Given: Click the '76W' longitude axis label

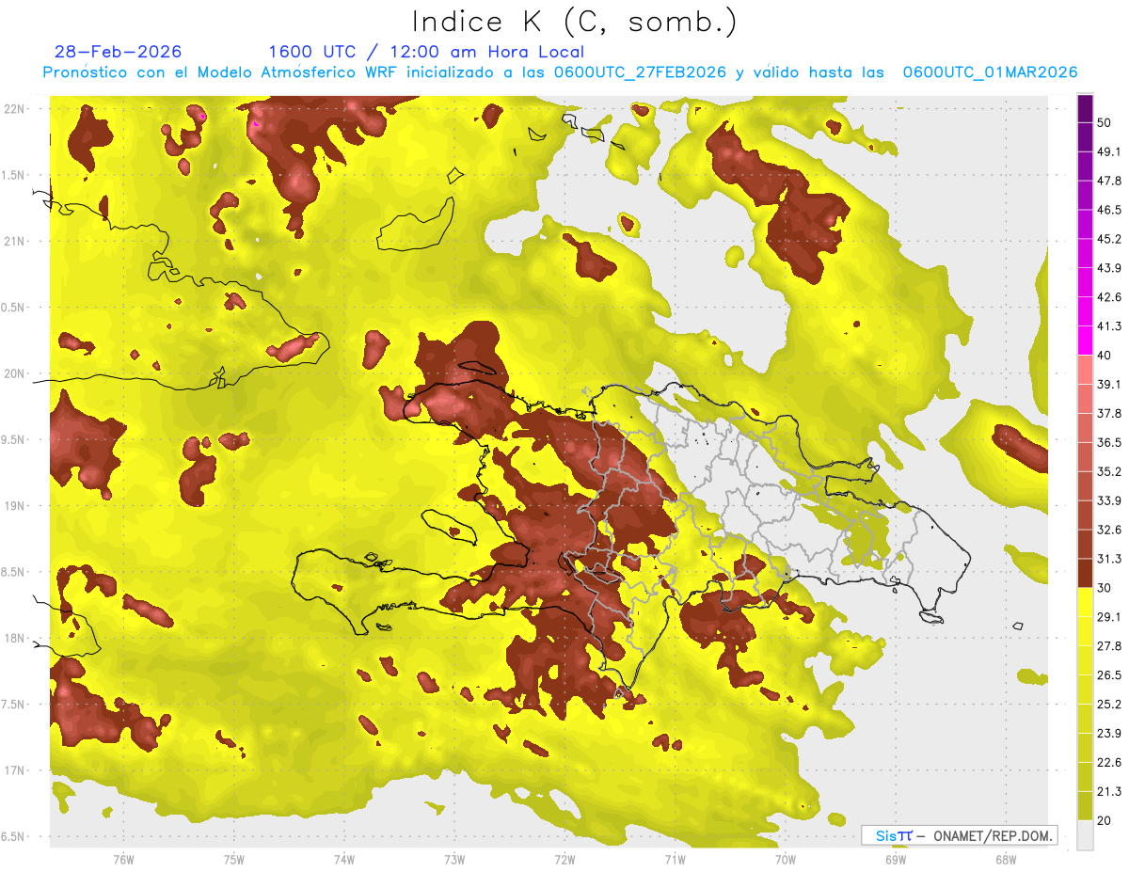Looking at the screenshot, I should click(x=123, y=860).
